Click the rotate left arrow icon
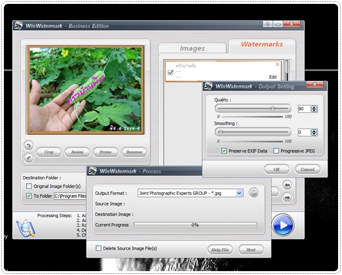The image size is (342, 275). tap(28, 145)
